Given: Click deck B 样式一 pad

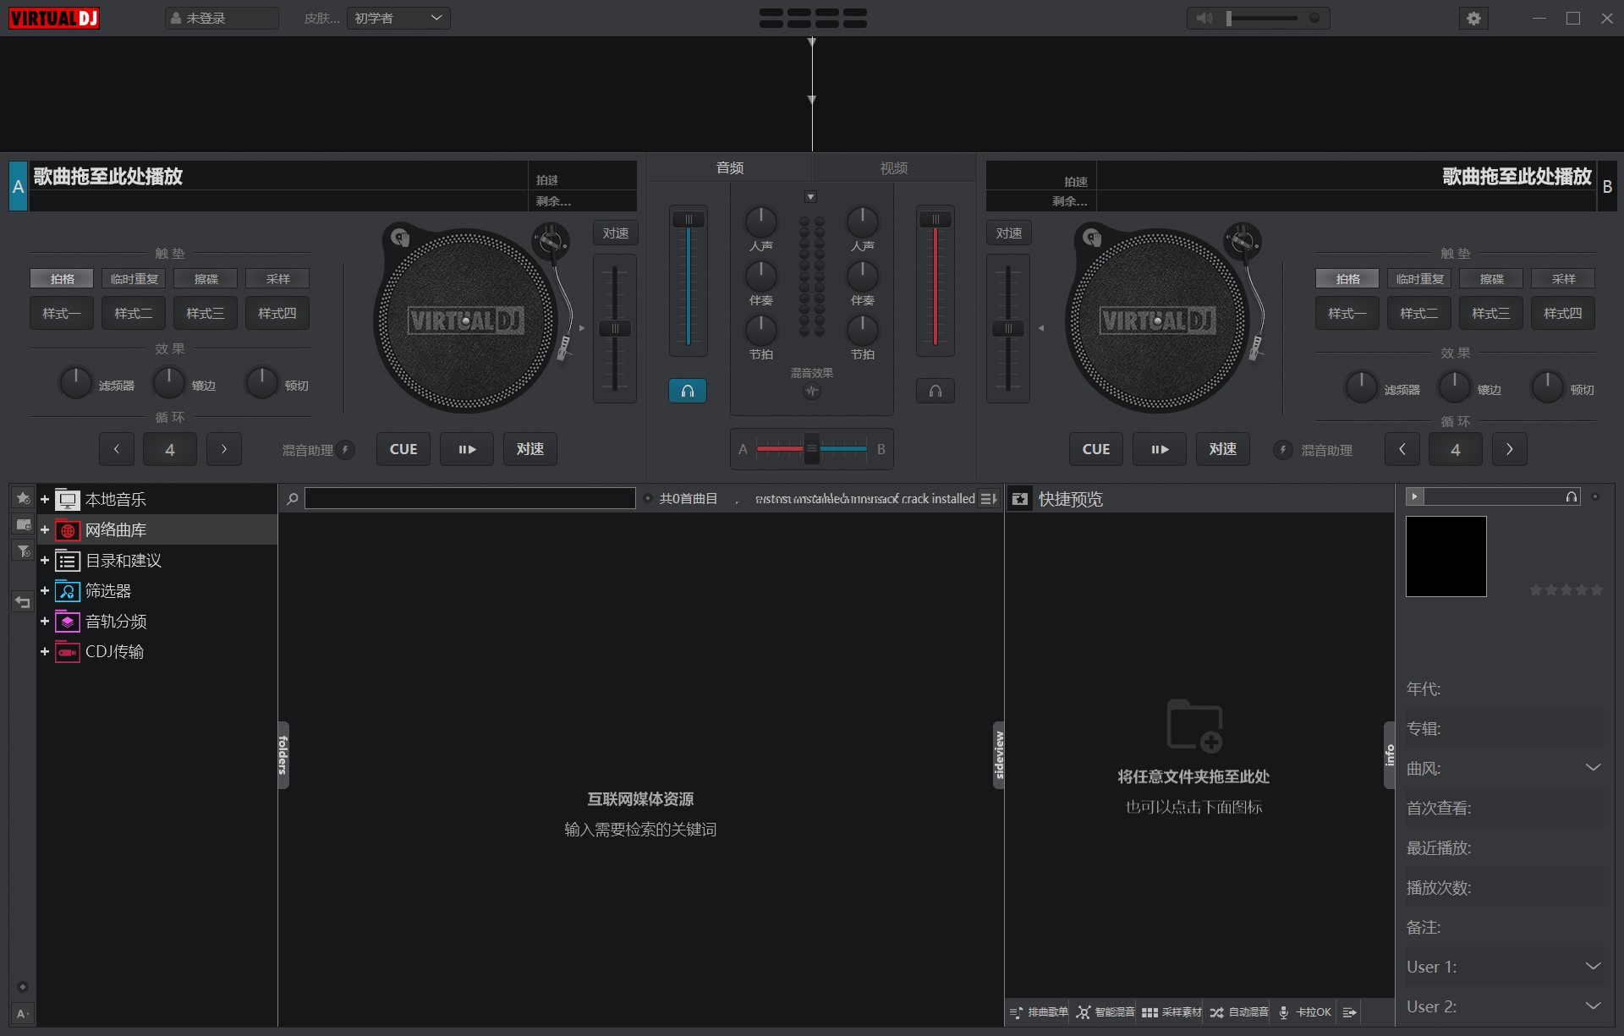Looking at the screenshot, I should point(1347,313).
